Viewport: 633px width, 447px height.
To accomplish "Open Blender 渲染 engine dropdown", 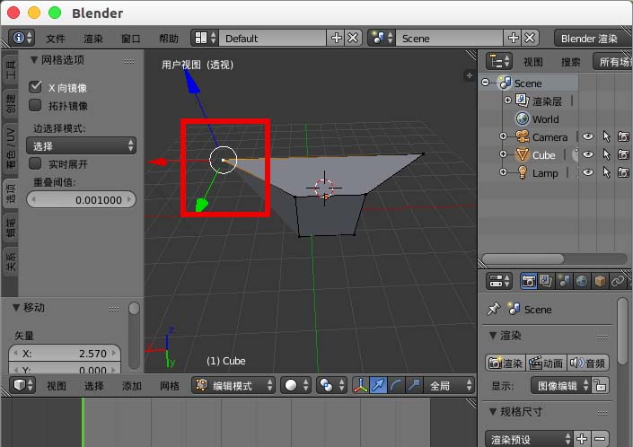I will click(593, 39).
